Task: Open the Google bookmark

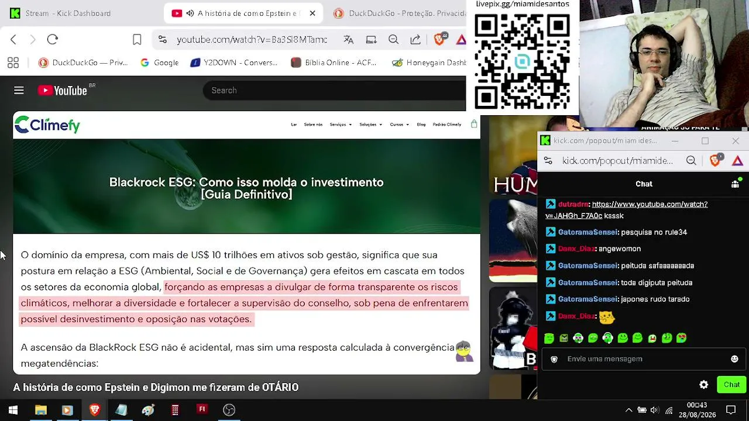Action: (x=159, y=63)
